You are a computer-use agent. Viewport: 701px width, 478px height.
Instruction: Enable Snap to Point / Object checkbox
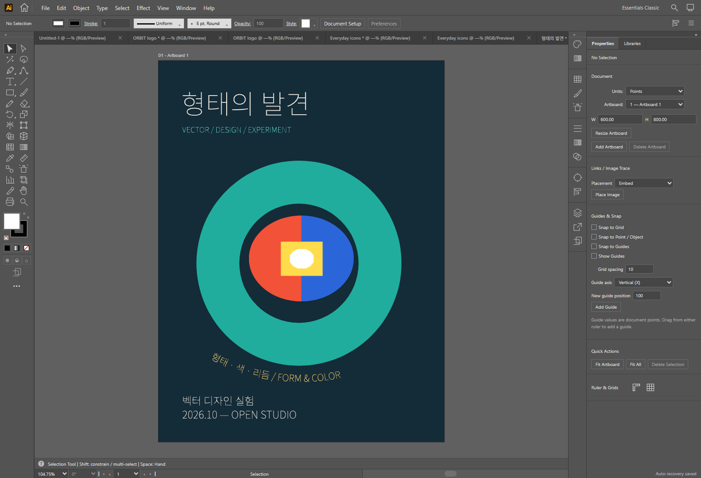pos(594,237)
